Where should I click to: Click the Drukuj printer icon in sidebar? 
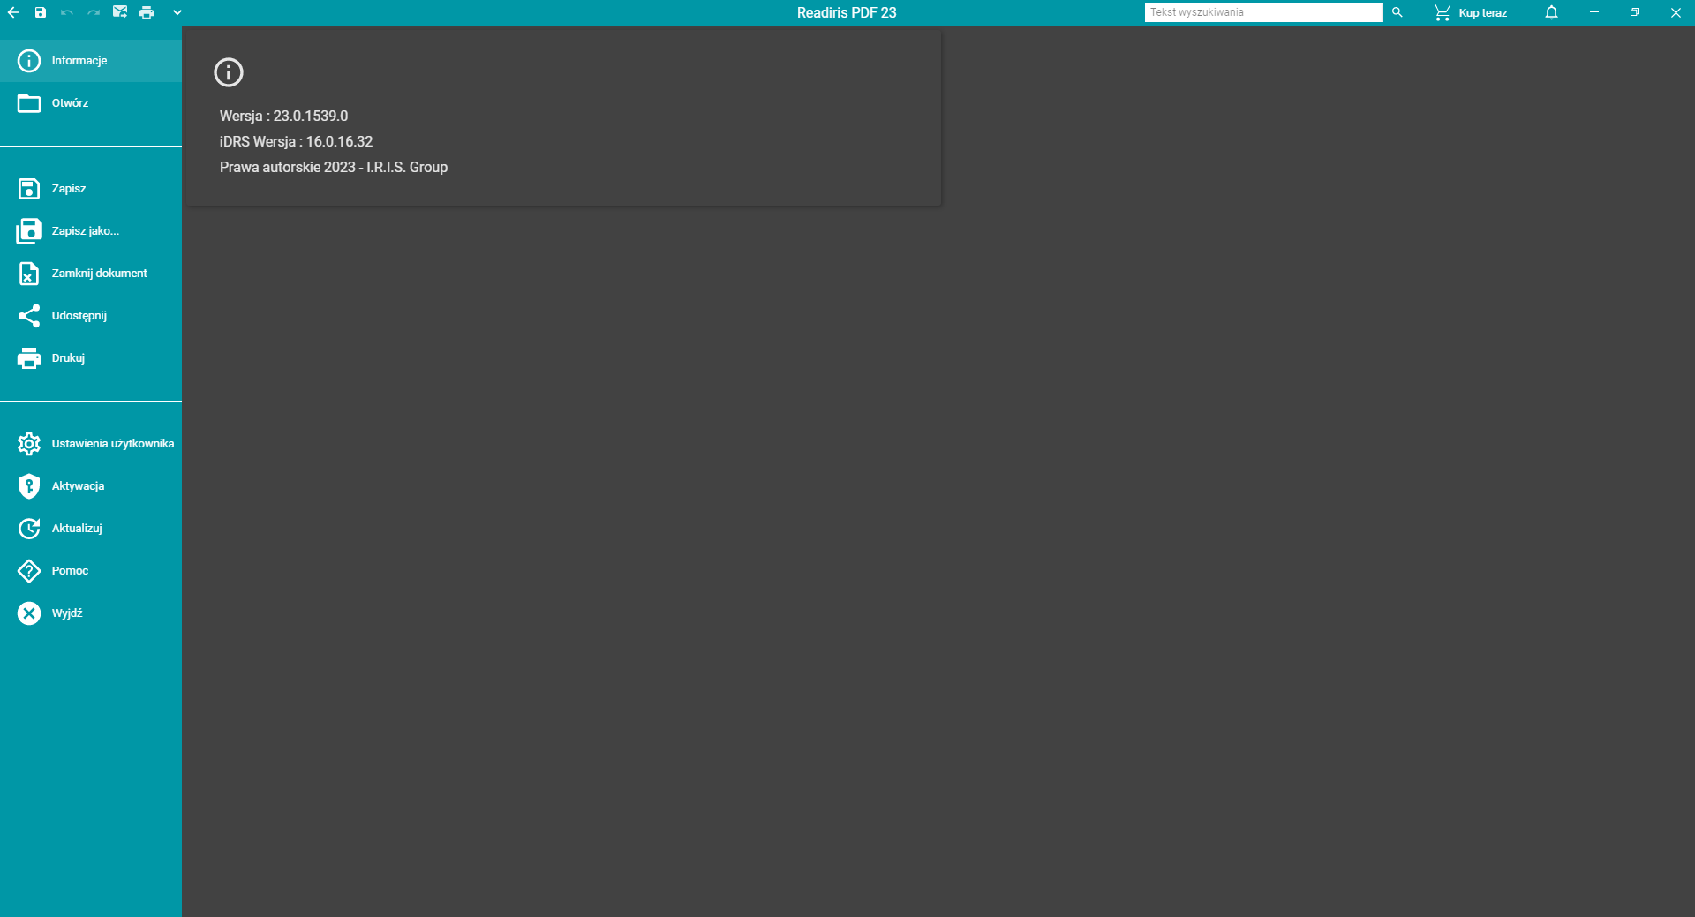[29, 358]
